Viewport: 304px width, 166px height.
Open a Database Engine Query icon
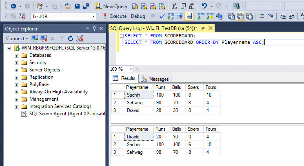pos(135,6)
